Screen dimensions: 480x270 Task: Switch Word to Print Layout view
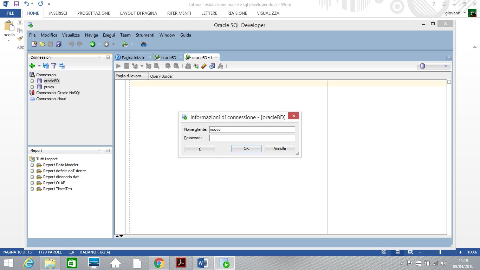(397, 252)
